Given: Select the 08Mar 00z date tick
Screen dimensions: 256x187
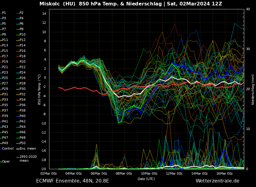Looking at the screenshot, I should pyautogui.click(x=124, y=173).
